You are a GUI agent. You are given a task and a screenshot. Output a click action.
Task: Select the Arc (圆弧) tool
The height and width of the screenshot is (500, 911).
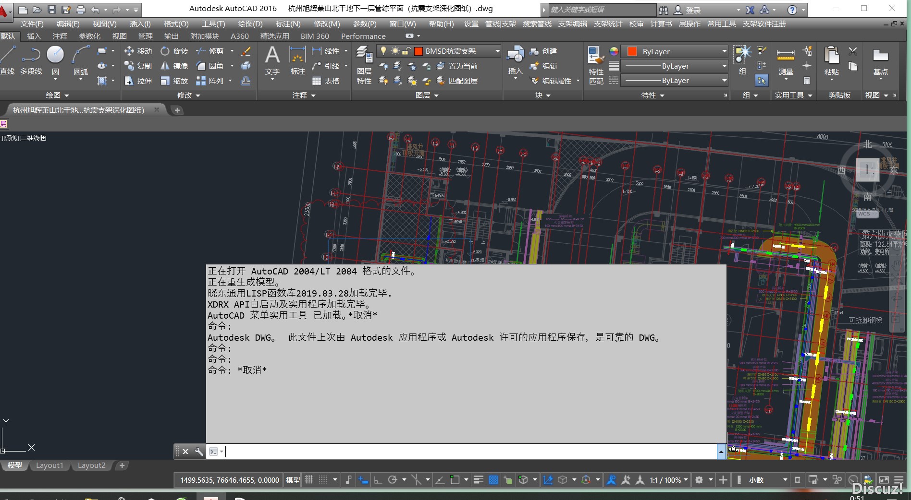coord(81,60)
